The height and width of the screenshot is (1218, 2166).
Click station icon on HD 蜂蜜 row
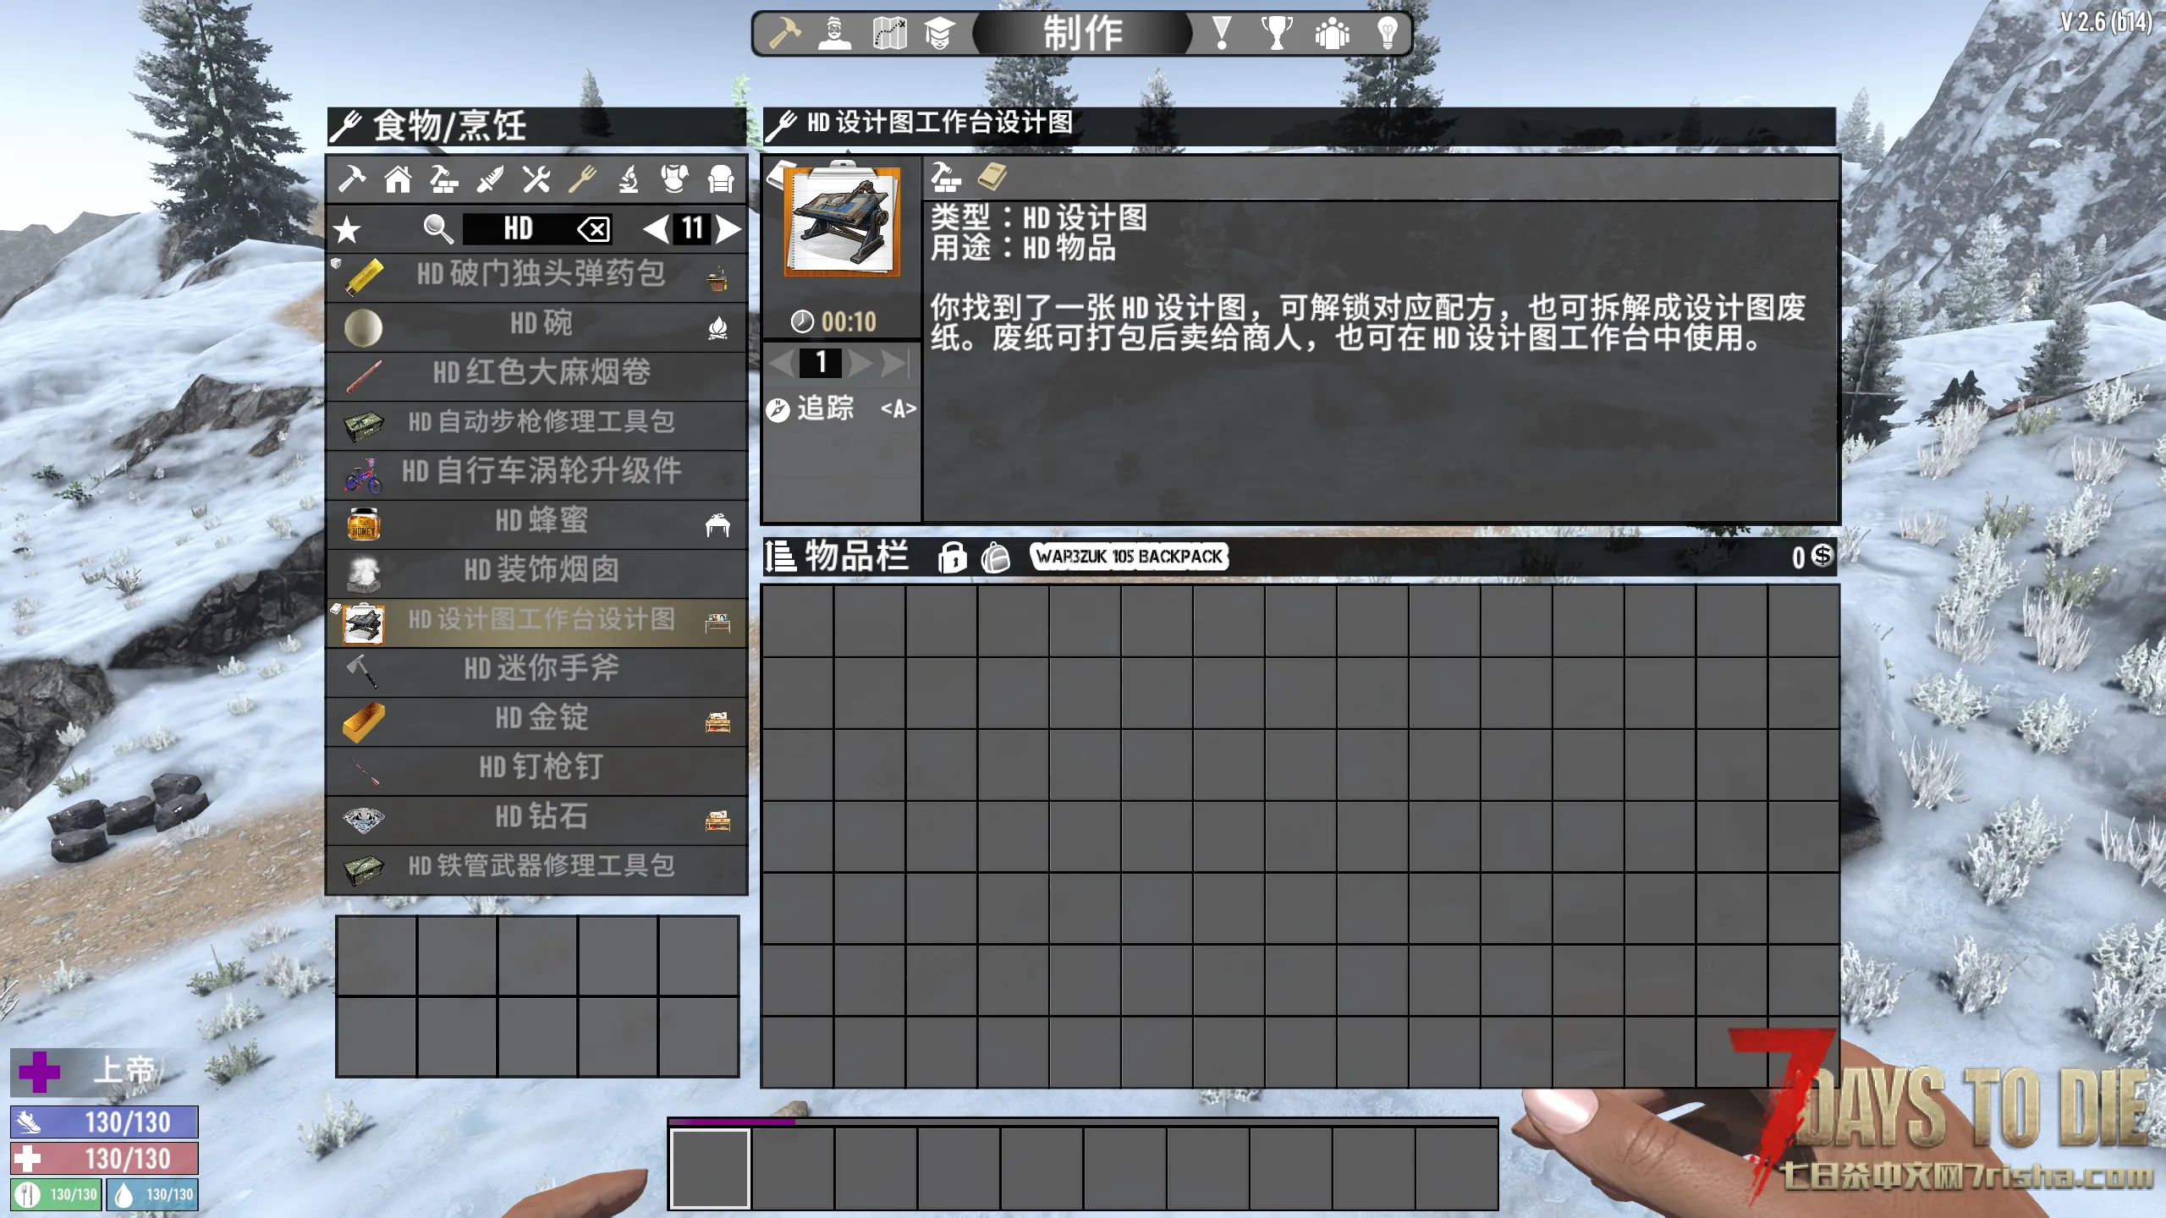[717, 525]
